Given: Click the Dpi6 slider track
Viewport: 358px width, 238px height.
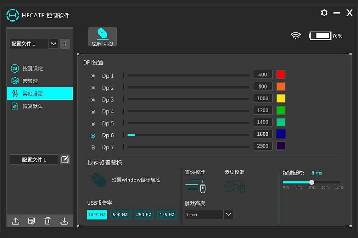Looking at the screenshot, I should [x=188, y=135].
